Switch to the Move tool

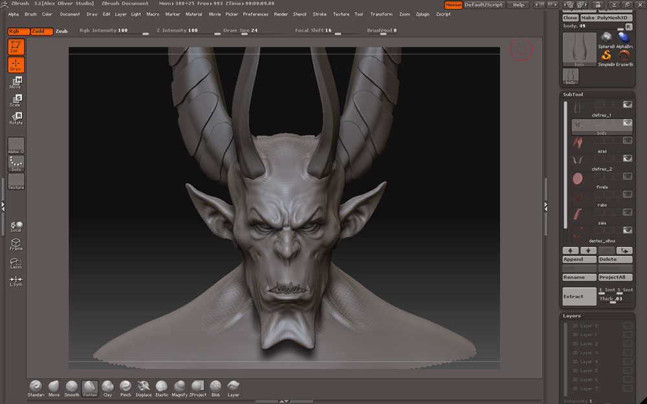(16, 83)
